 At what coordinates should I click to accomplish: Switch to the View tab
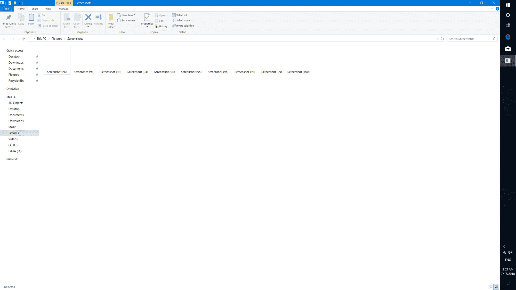tap(48, 9)
